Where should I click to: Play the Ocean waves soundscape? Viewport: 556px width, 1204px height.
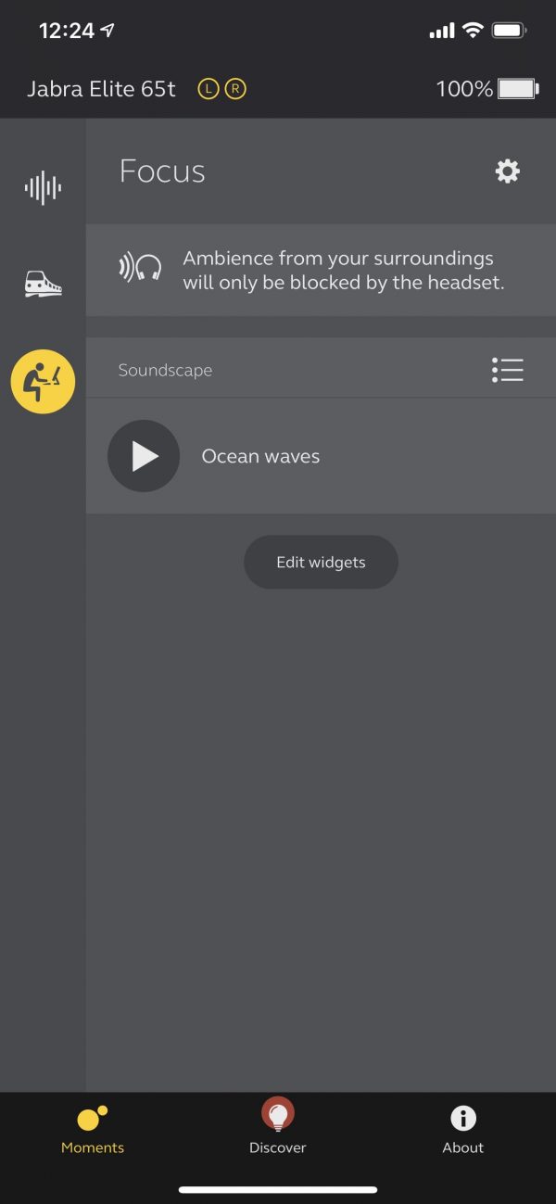(x=144, y=456)
